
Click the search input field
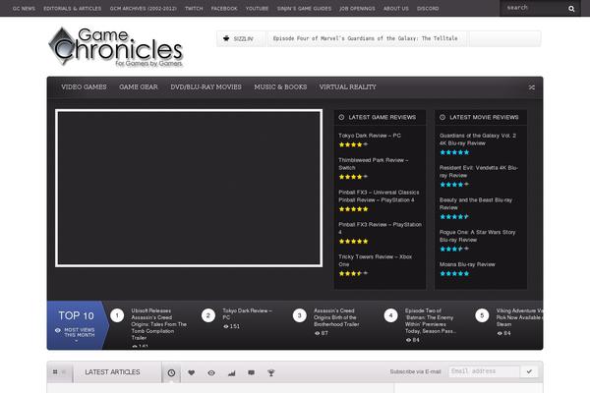pos(534,8)
